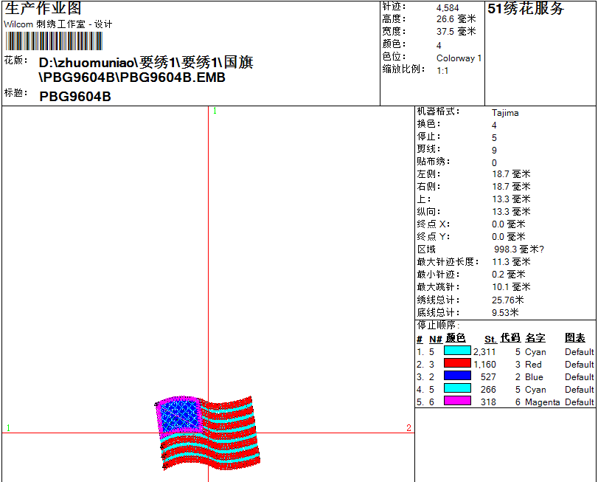Click the St. column header

490,340
